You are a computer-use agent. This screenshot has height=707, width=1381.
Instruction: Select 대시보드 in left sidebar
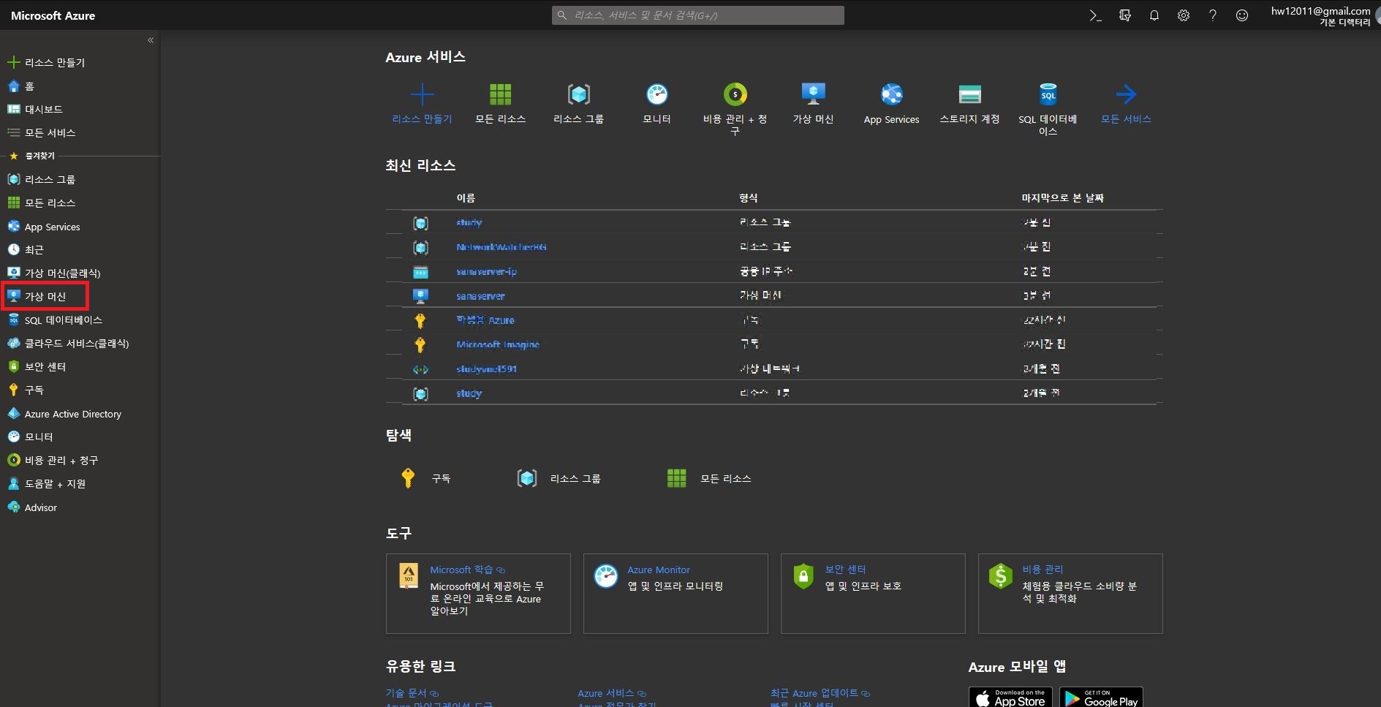tap(35, 110)
